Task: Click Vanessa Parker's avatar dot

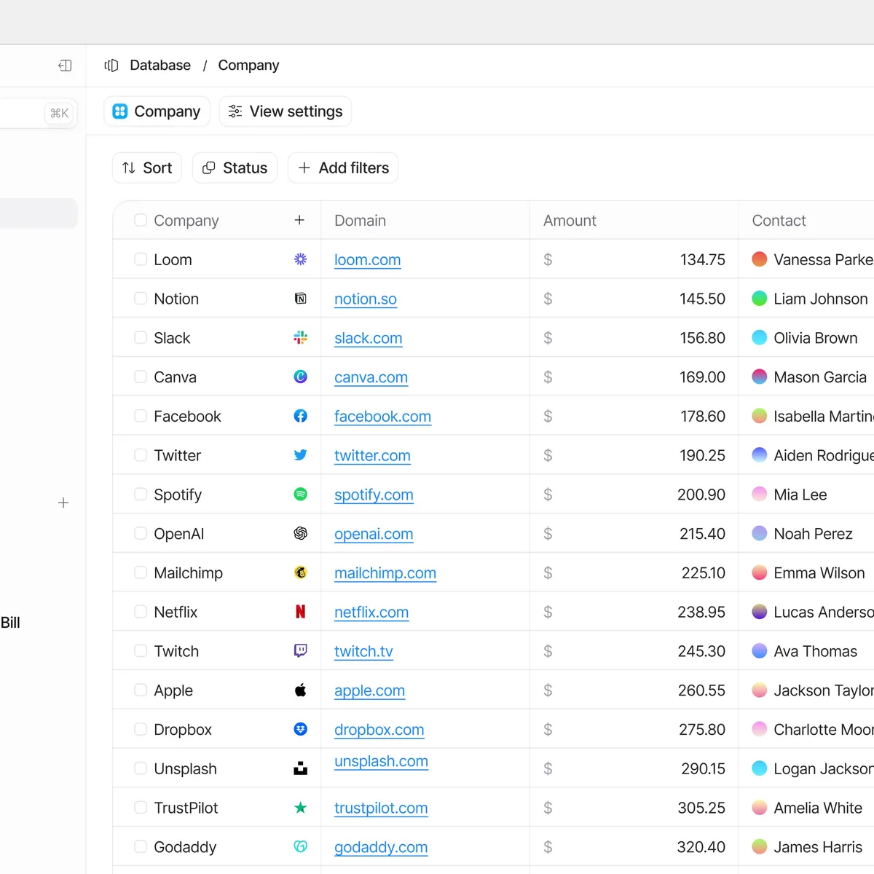Action: (759, 259)
